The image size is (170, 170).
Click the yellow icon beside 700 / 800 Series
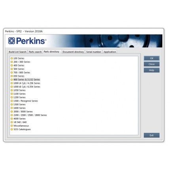click(x=12, y=72)
